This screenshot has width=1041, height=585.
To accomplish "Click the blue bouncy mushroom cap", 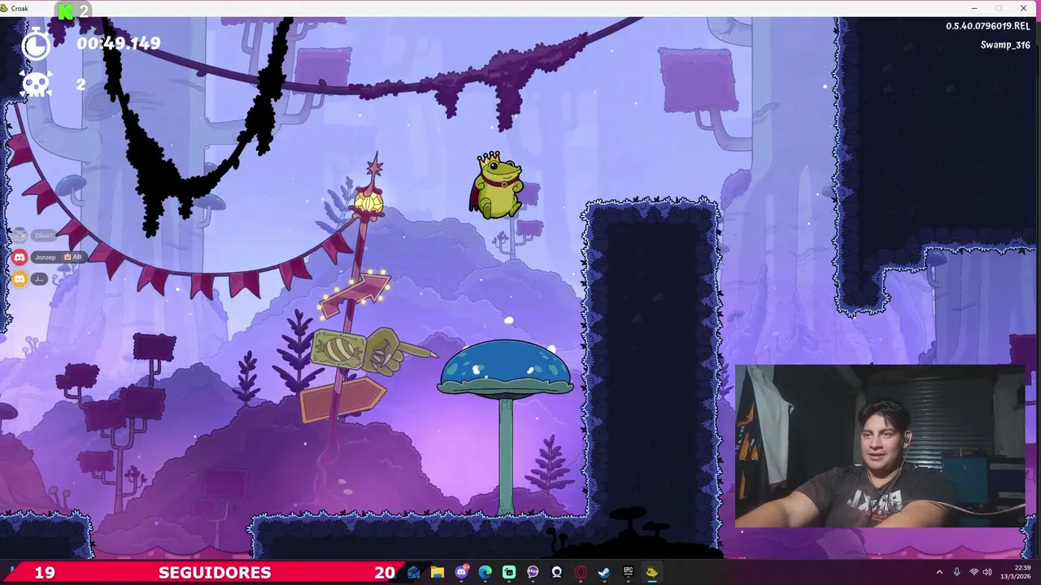I will coord(506,367).
